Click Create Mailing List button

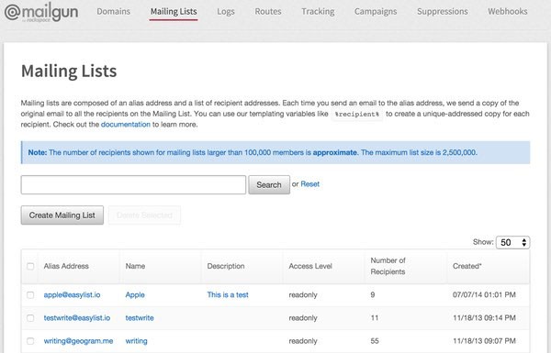click(x=62, y=215)
